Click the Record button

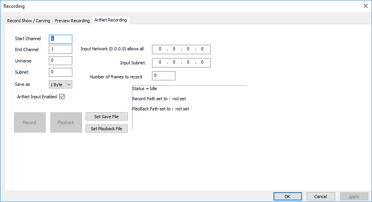click(x=30, y=122)
